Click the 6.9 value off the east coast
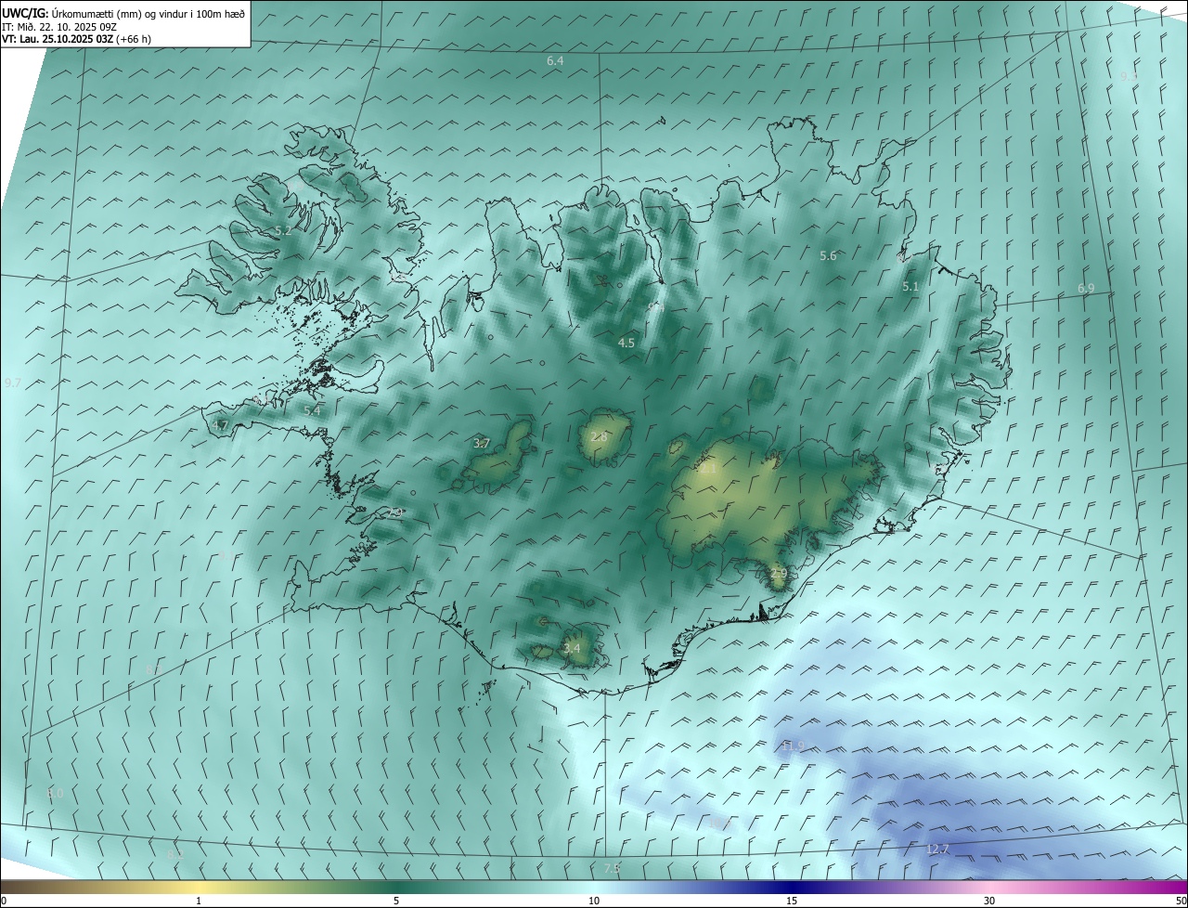 1086,289
